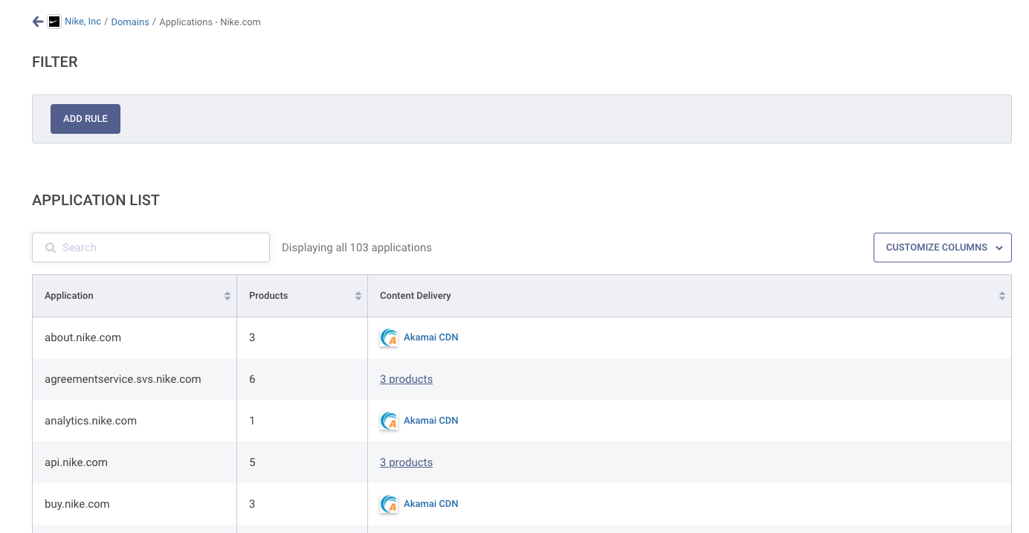
Task: Select the api.nike.com application row
Action: pos(76,462)
